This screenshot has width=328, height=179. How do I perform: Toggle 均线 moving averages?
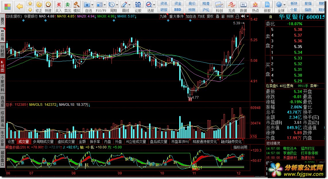201,16
